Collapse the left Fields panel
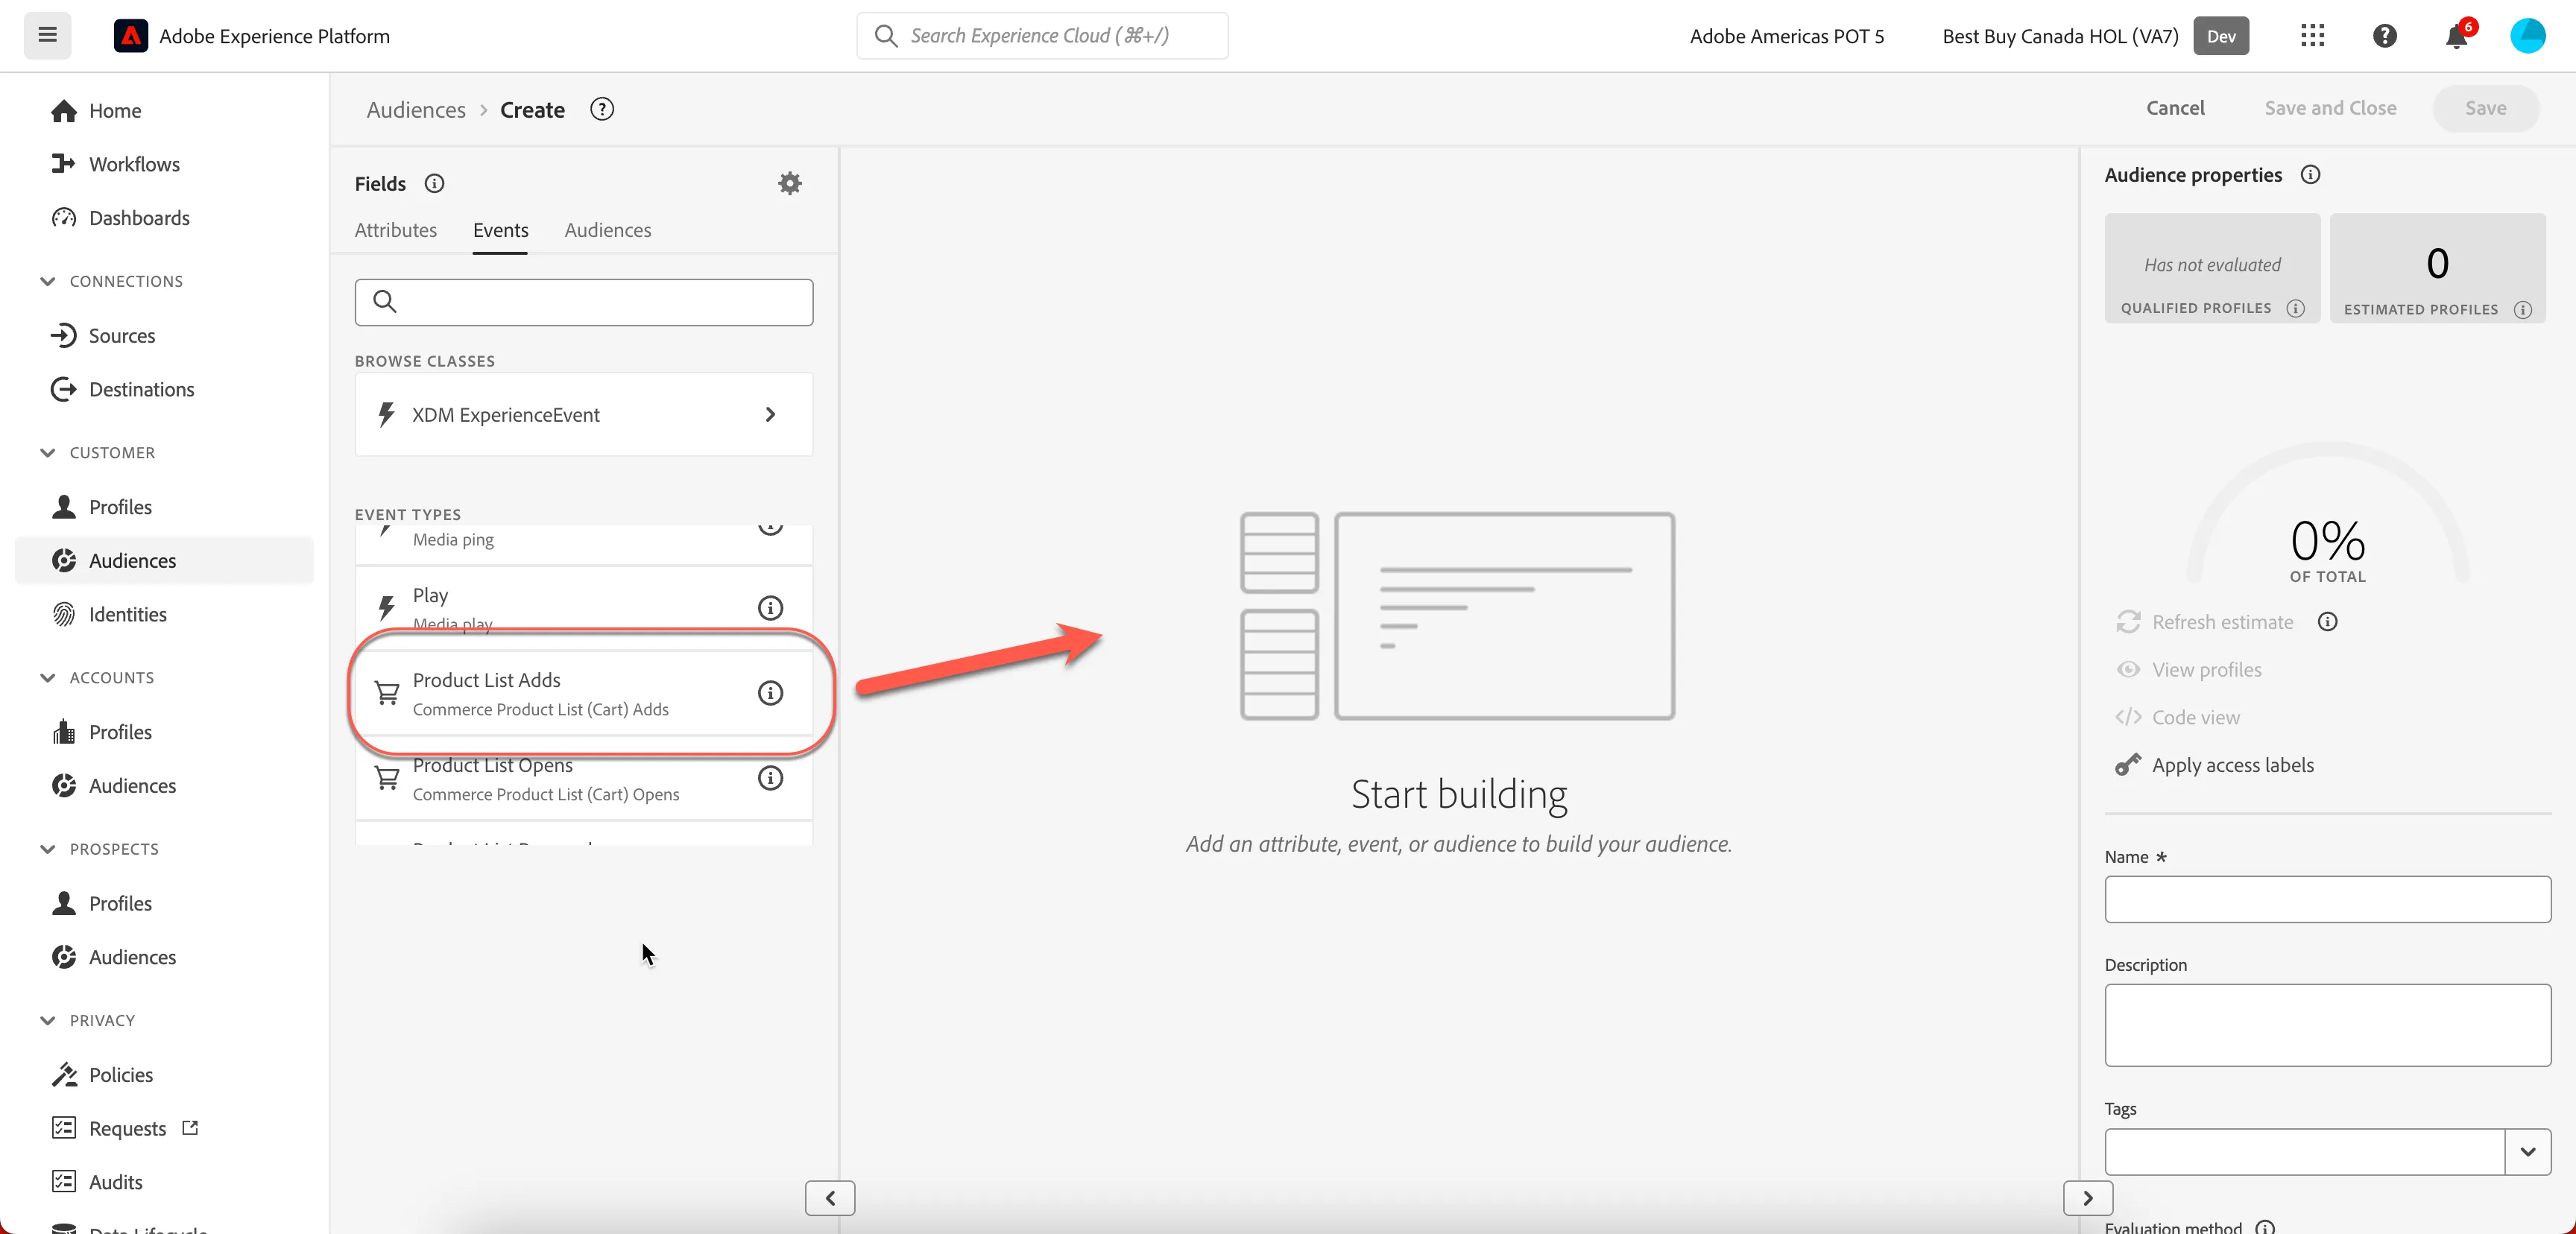 pyautogui.click(x=829, y=1198)
